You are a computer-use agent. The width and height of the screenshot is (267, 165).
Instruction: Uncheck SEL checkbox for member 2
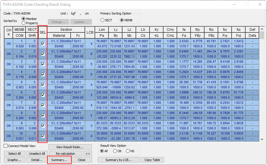(x=43, y=54)
